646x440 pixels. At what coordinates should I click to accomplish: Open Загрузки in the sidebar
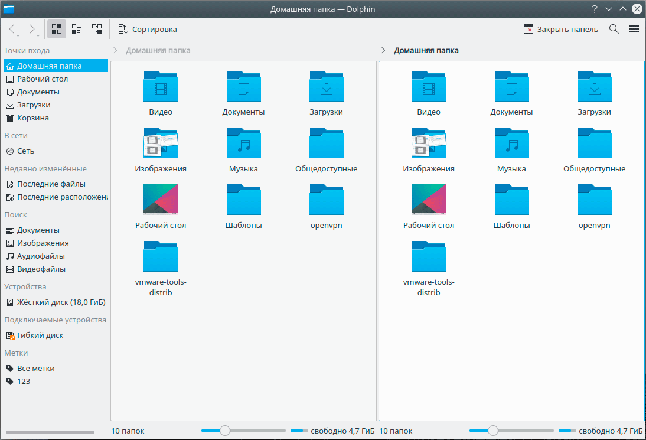(56, 105)
